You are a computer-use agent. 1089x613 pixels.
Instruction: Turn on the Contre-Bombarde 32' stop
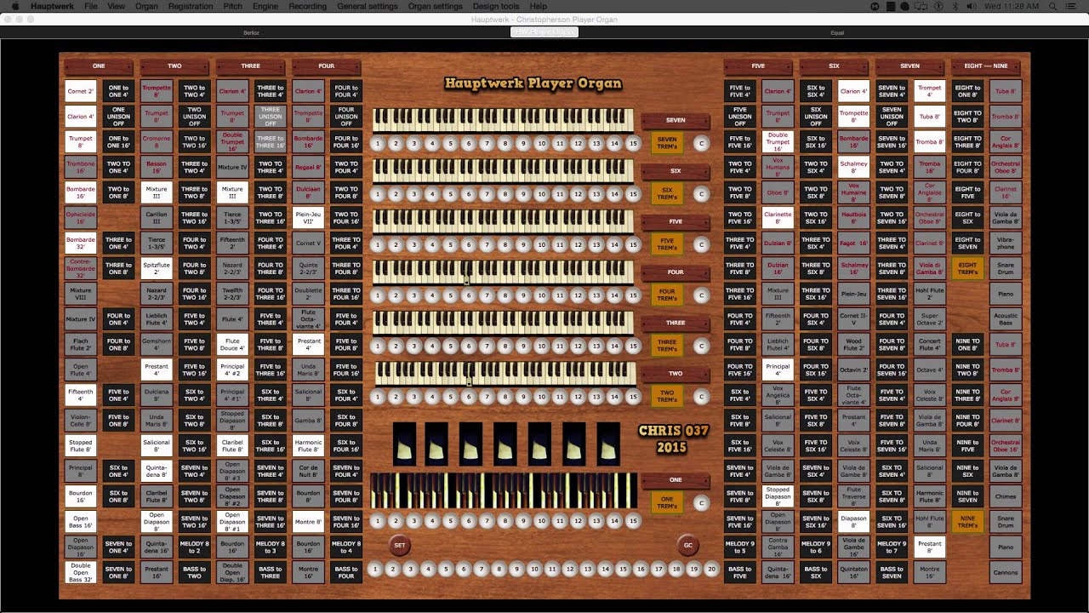click(x=81, y=269)
